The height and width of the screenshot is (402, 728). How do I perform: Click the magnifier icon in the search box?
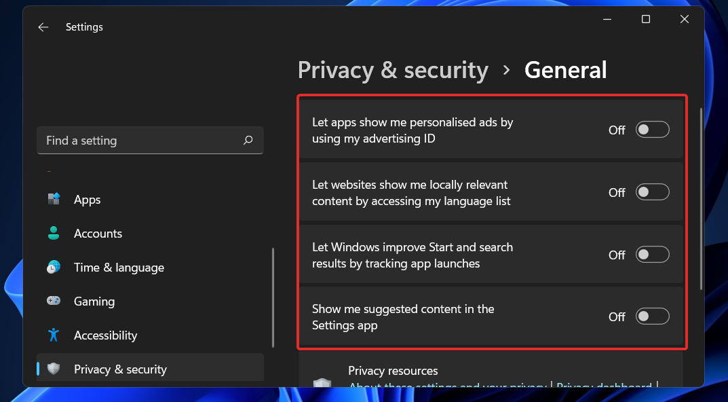tap(248, 140)
